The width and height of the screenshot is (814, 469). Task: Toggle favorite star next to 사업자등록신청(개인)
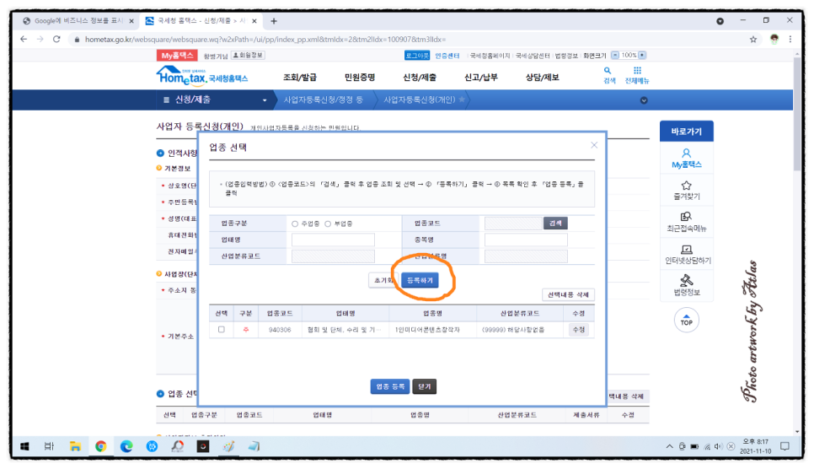coord(462,100)
